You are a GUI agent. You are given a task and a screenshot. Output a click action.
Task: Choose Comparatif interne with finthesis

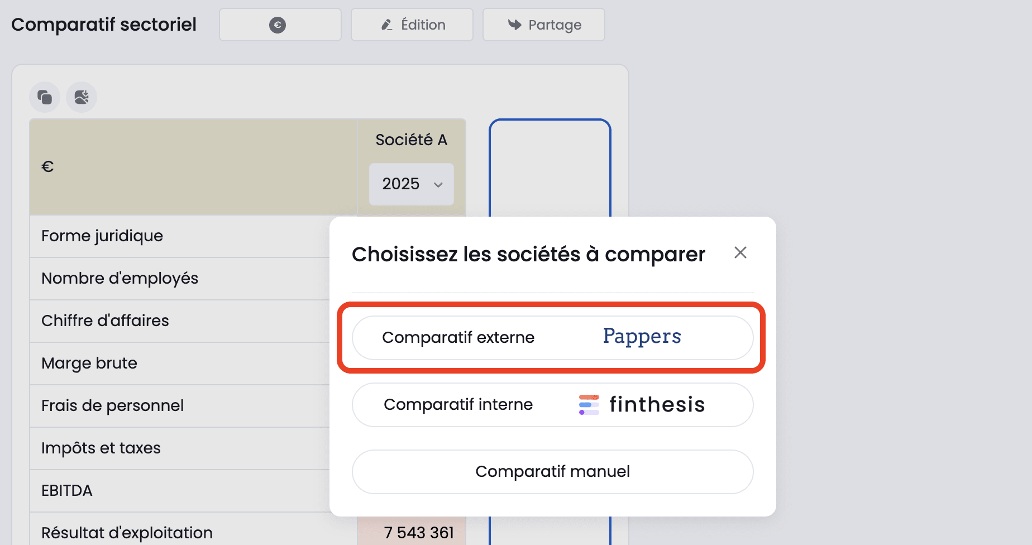click(x=552, y=405)
